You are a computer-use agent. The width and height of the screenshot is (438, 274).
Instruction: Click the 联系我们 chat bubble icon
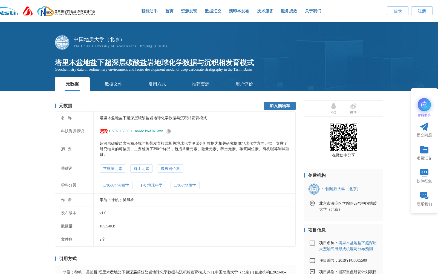coord(424,195)
